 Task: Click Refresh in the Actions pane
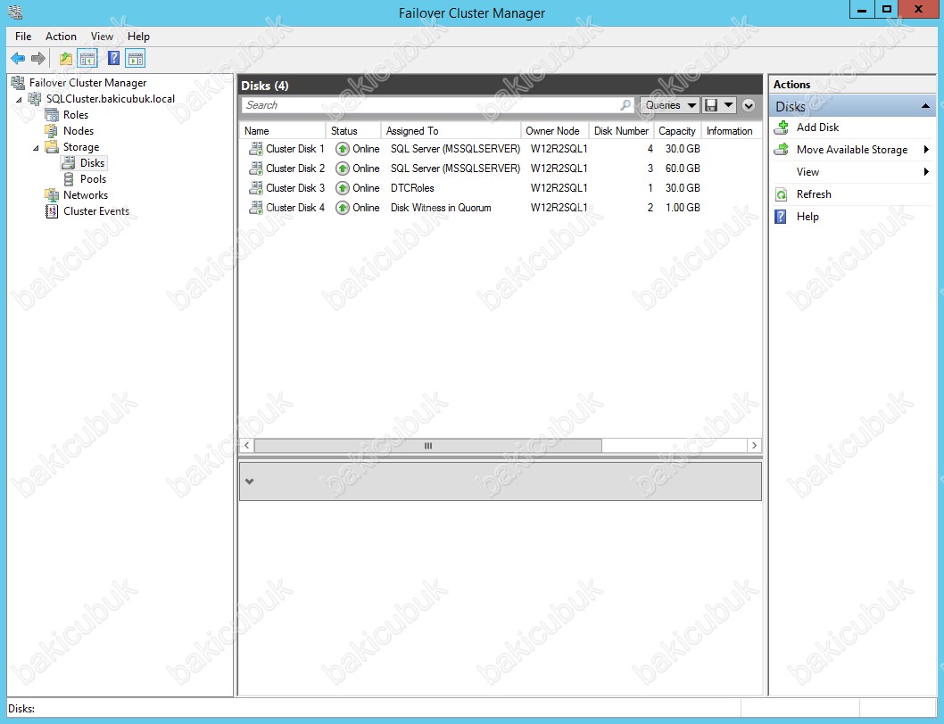814,194
